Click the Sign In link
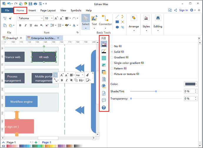The image size is (203, 148). pyautogui.click(x=183, y=10)
